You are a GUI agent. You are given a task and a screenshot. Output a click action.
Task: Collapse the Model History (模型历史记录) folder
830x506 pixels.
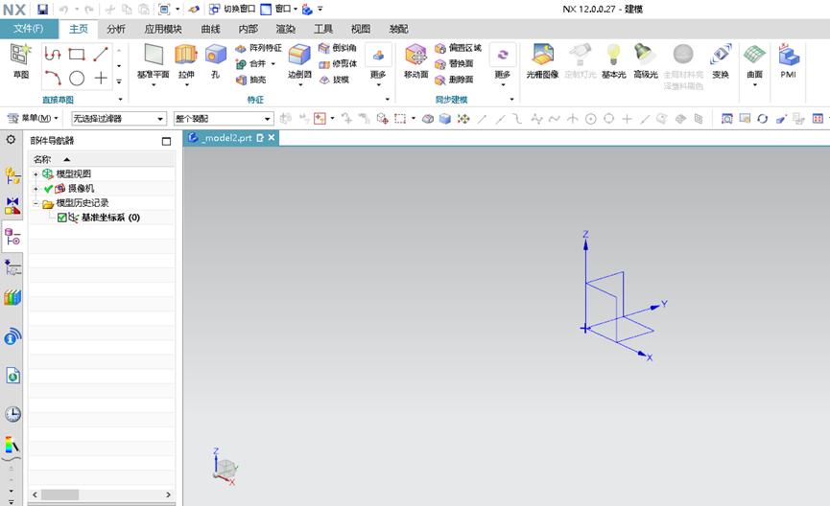[x=36, y=203]
